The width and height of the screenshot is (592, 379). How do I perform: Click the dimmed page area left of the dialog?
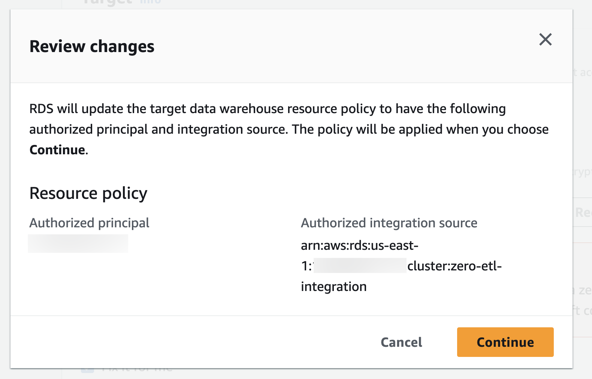click(4, 187)
